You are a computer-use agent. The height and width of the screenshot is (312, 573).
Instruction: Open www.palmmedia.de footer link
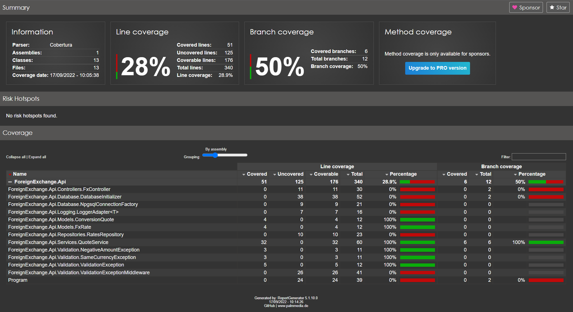pyautogui.click(x=293, y=306)
